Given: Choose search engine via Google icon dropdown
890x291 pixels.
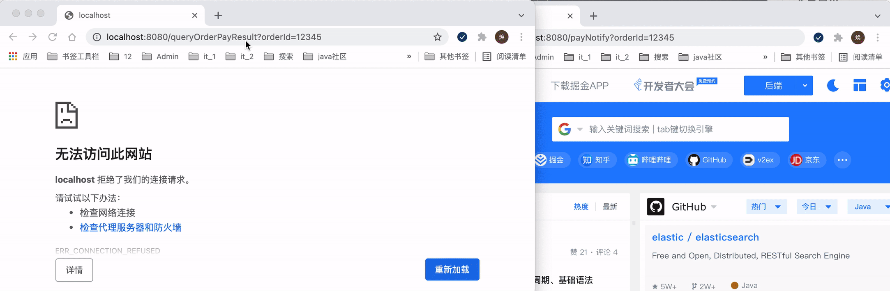Looking at the screenshot, I should [570, 129].
